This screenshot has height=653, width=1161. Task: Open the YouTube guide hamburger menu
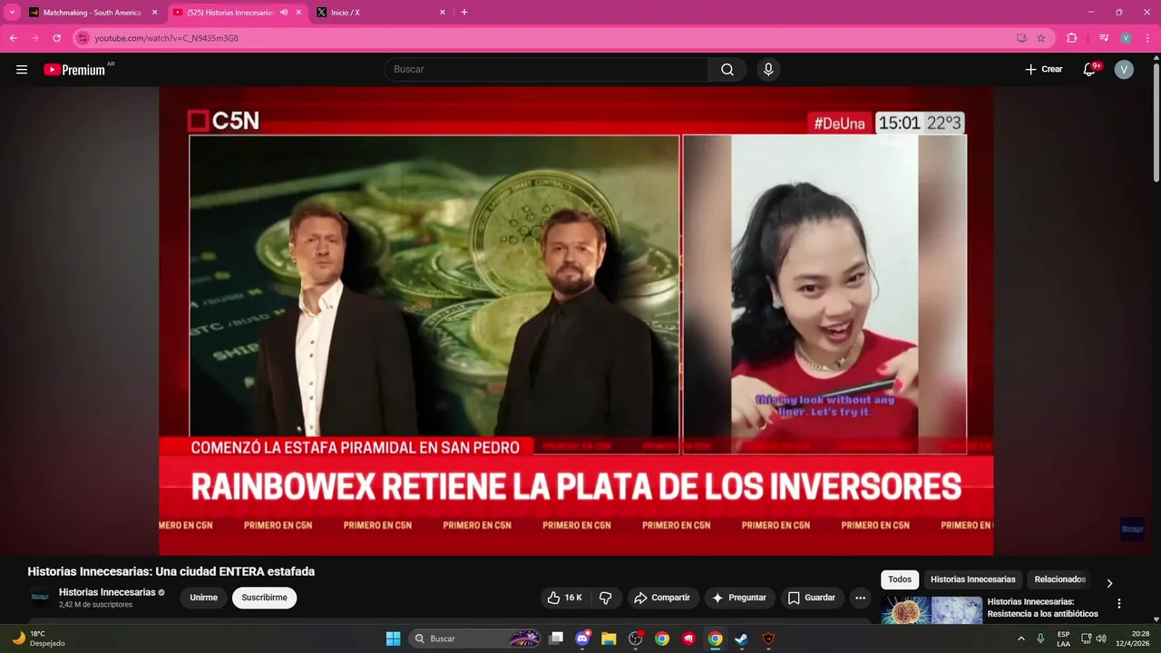(22, 69)
